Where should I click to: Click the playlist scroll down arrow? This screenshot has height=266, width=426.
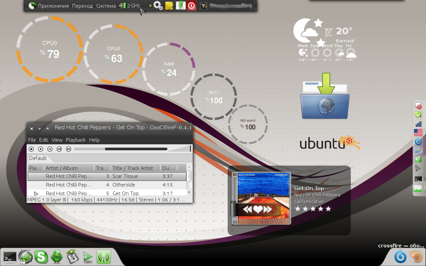click(189, 192)
